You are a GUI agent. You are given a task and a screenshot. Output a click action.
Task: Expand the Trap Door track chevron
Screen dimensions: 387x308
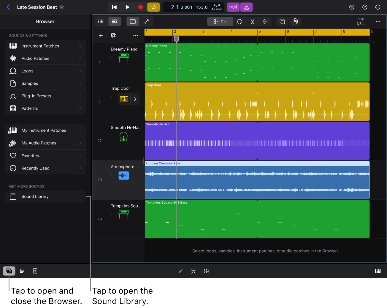point(135,99)
